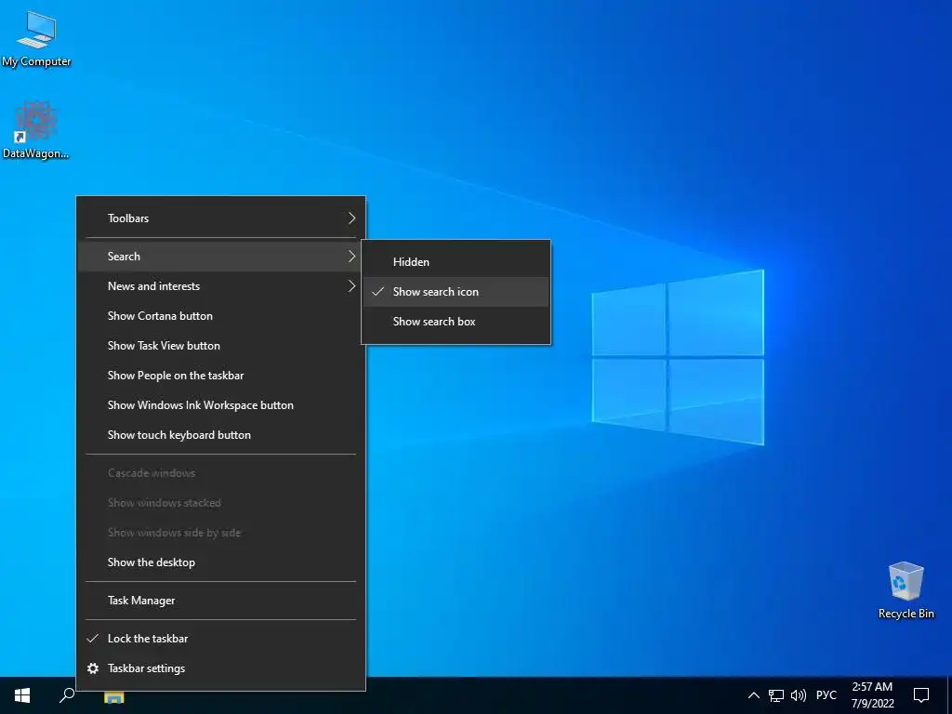Expand the Toolbars submenu arrow
Image resolution: width=952 pixels, height=714 pixels.
351,218
